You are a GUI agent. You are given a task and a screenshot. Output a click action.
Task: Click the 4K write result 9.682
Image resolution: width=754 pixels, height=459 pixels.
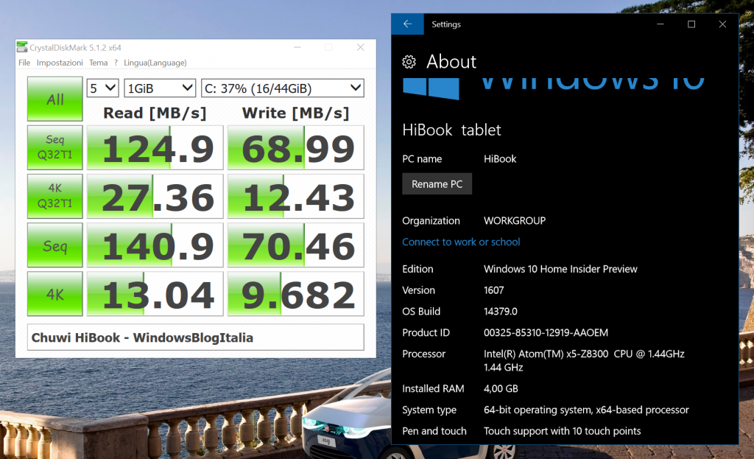coord(296,294)
